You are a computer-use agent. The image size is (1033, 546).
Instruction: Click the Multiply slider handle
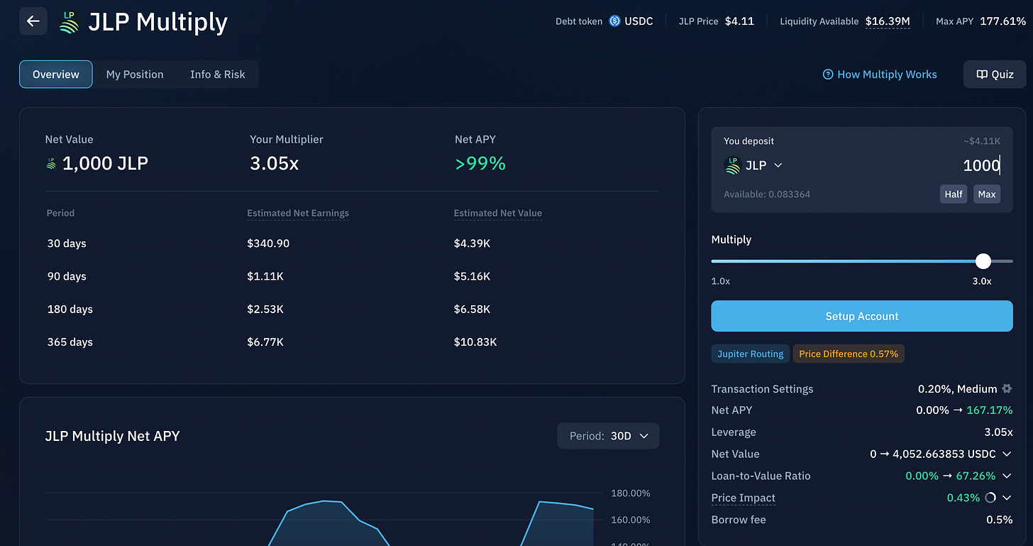[983, 261]
